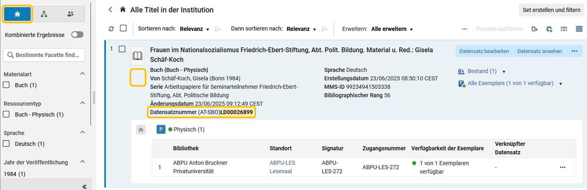Open the community group scope tab
This screenshot has width=587, height=190.
coord(71,14)
